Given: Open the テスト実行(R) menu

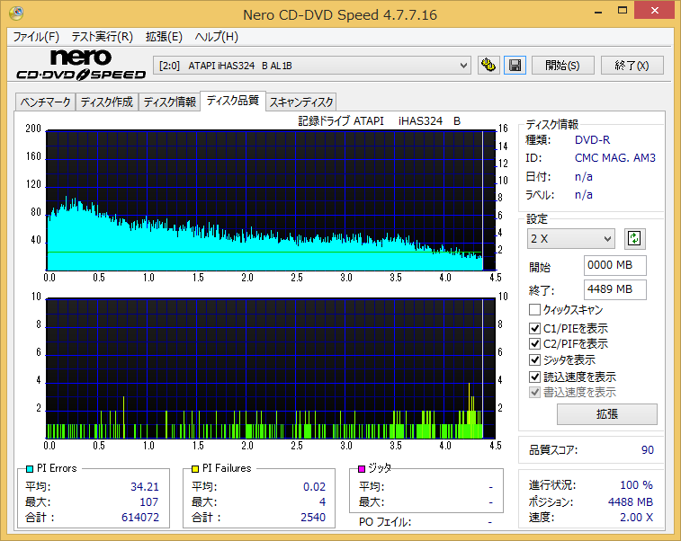Looking at the screenshot, I should (102, 37).
